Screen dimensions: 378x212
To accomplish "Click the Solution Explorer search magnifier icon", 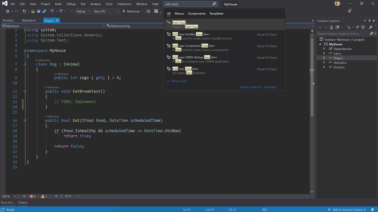I will point(371,34).
